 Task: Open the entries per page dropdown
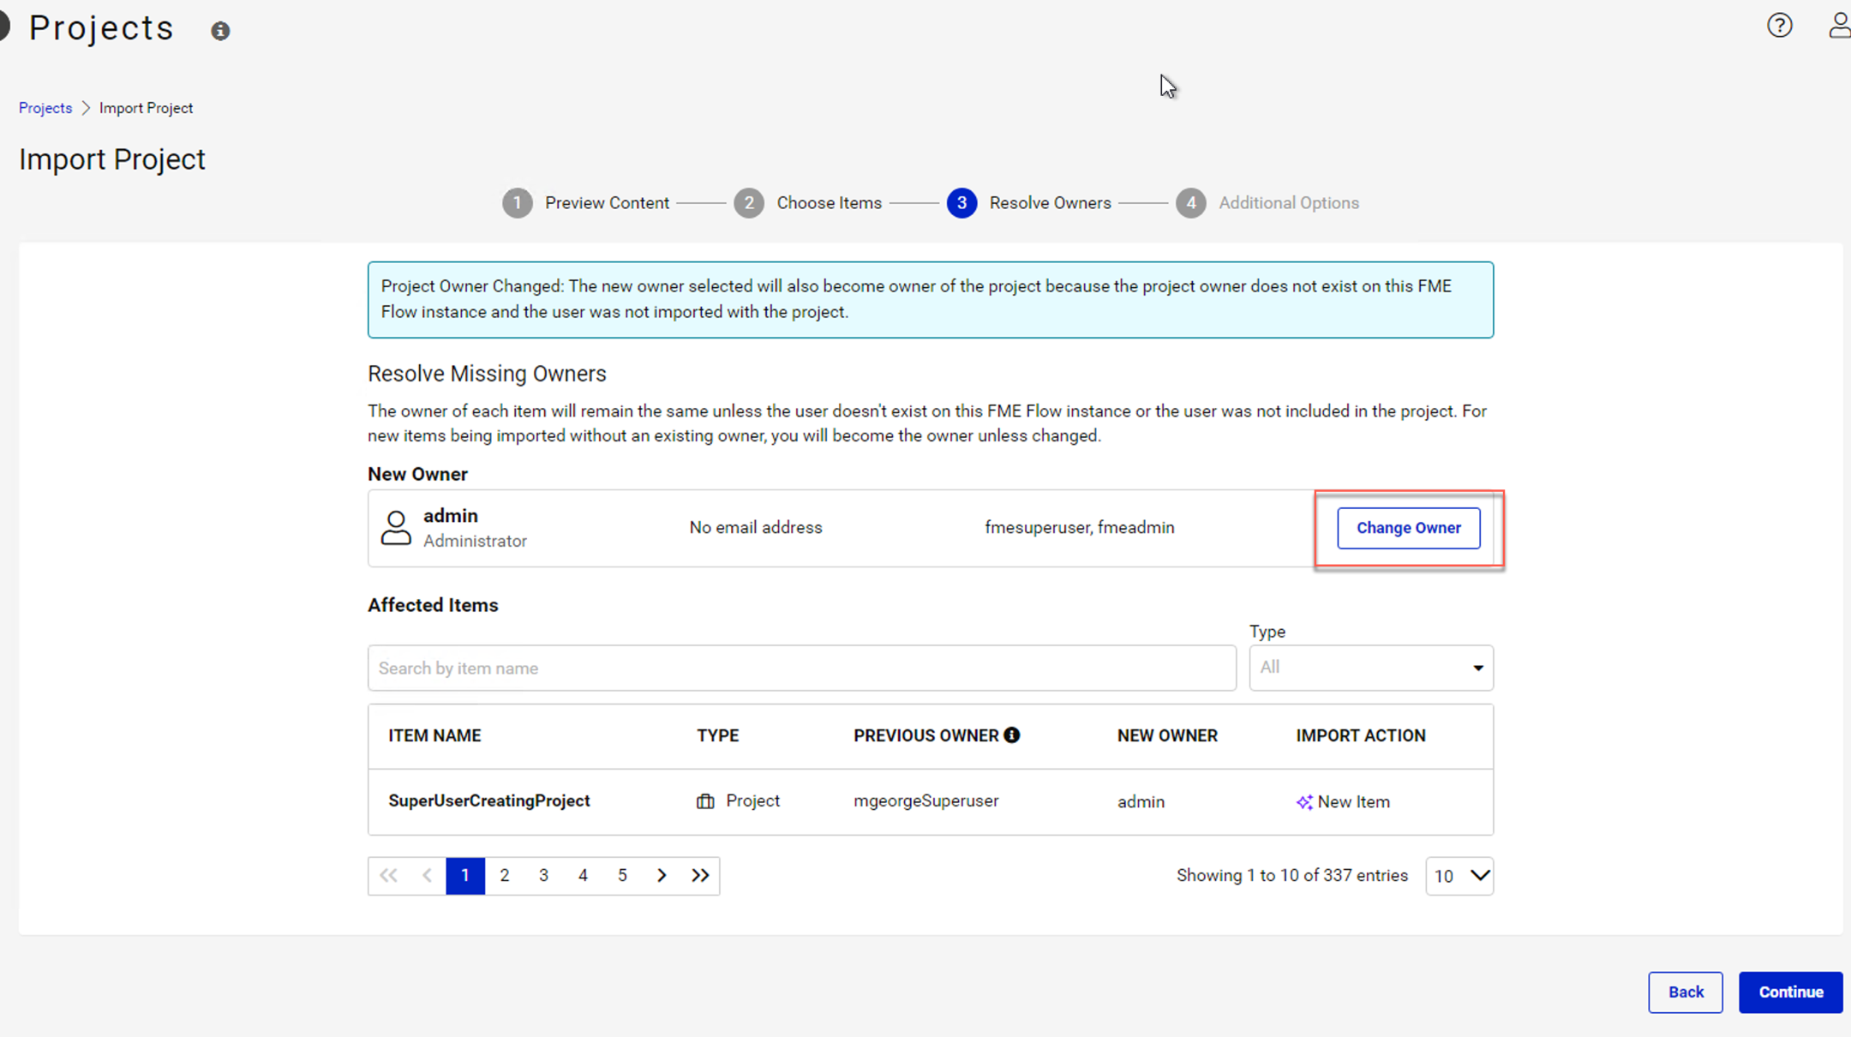point(1459,876)
